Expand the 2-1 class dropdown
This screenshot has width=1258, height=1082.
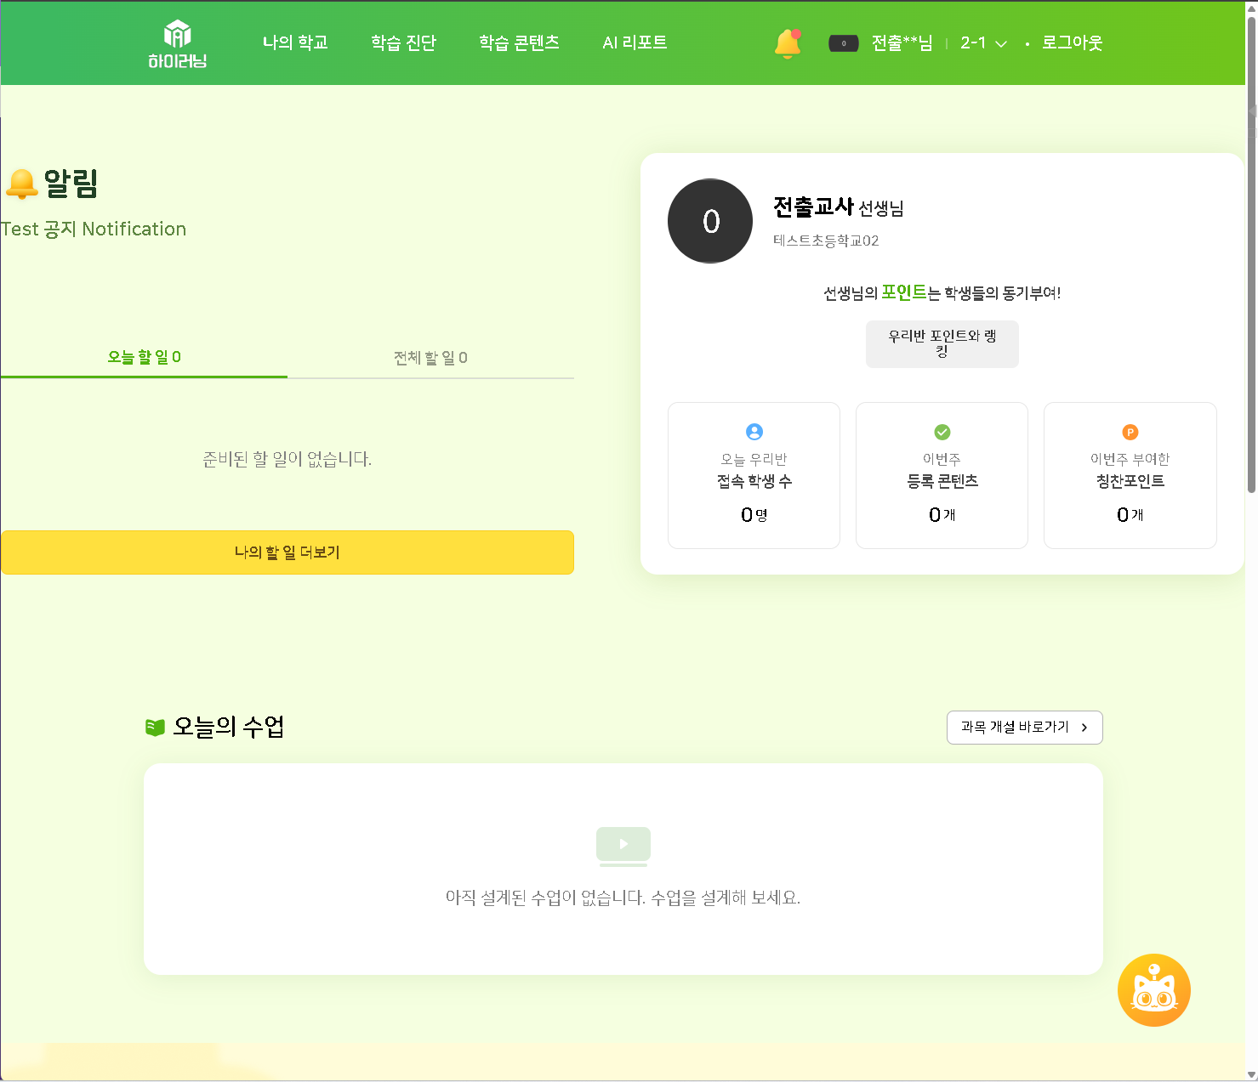click(983, 43)
